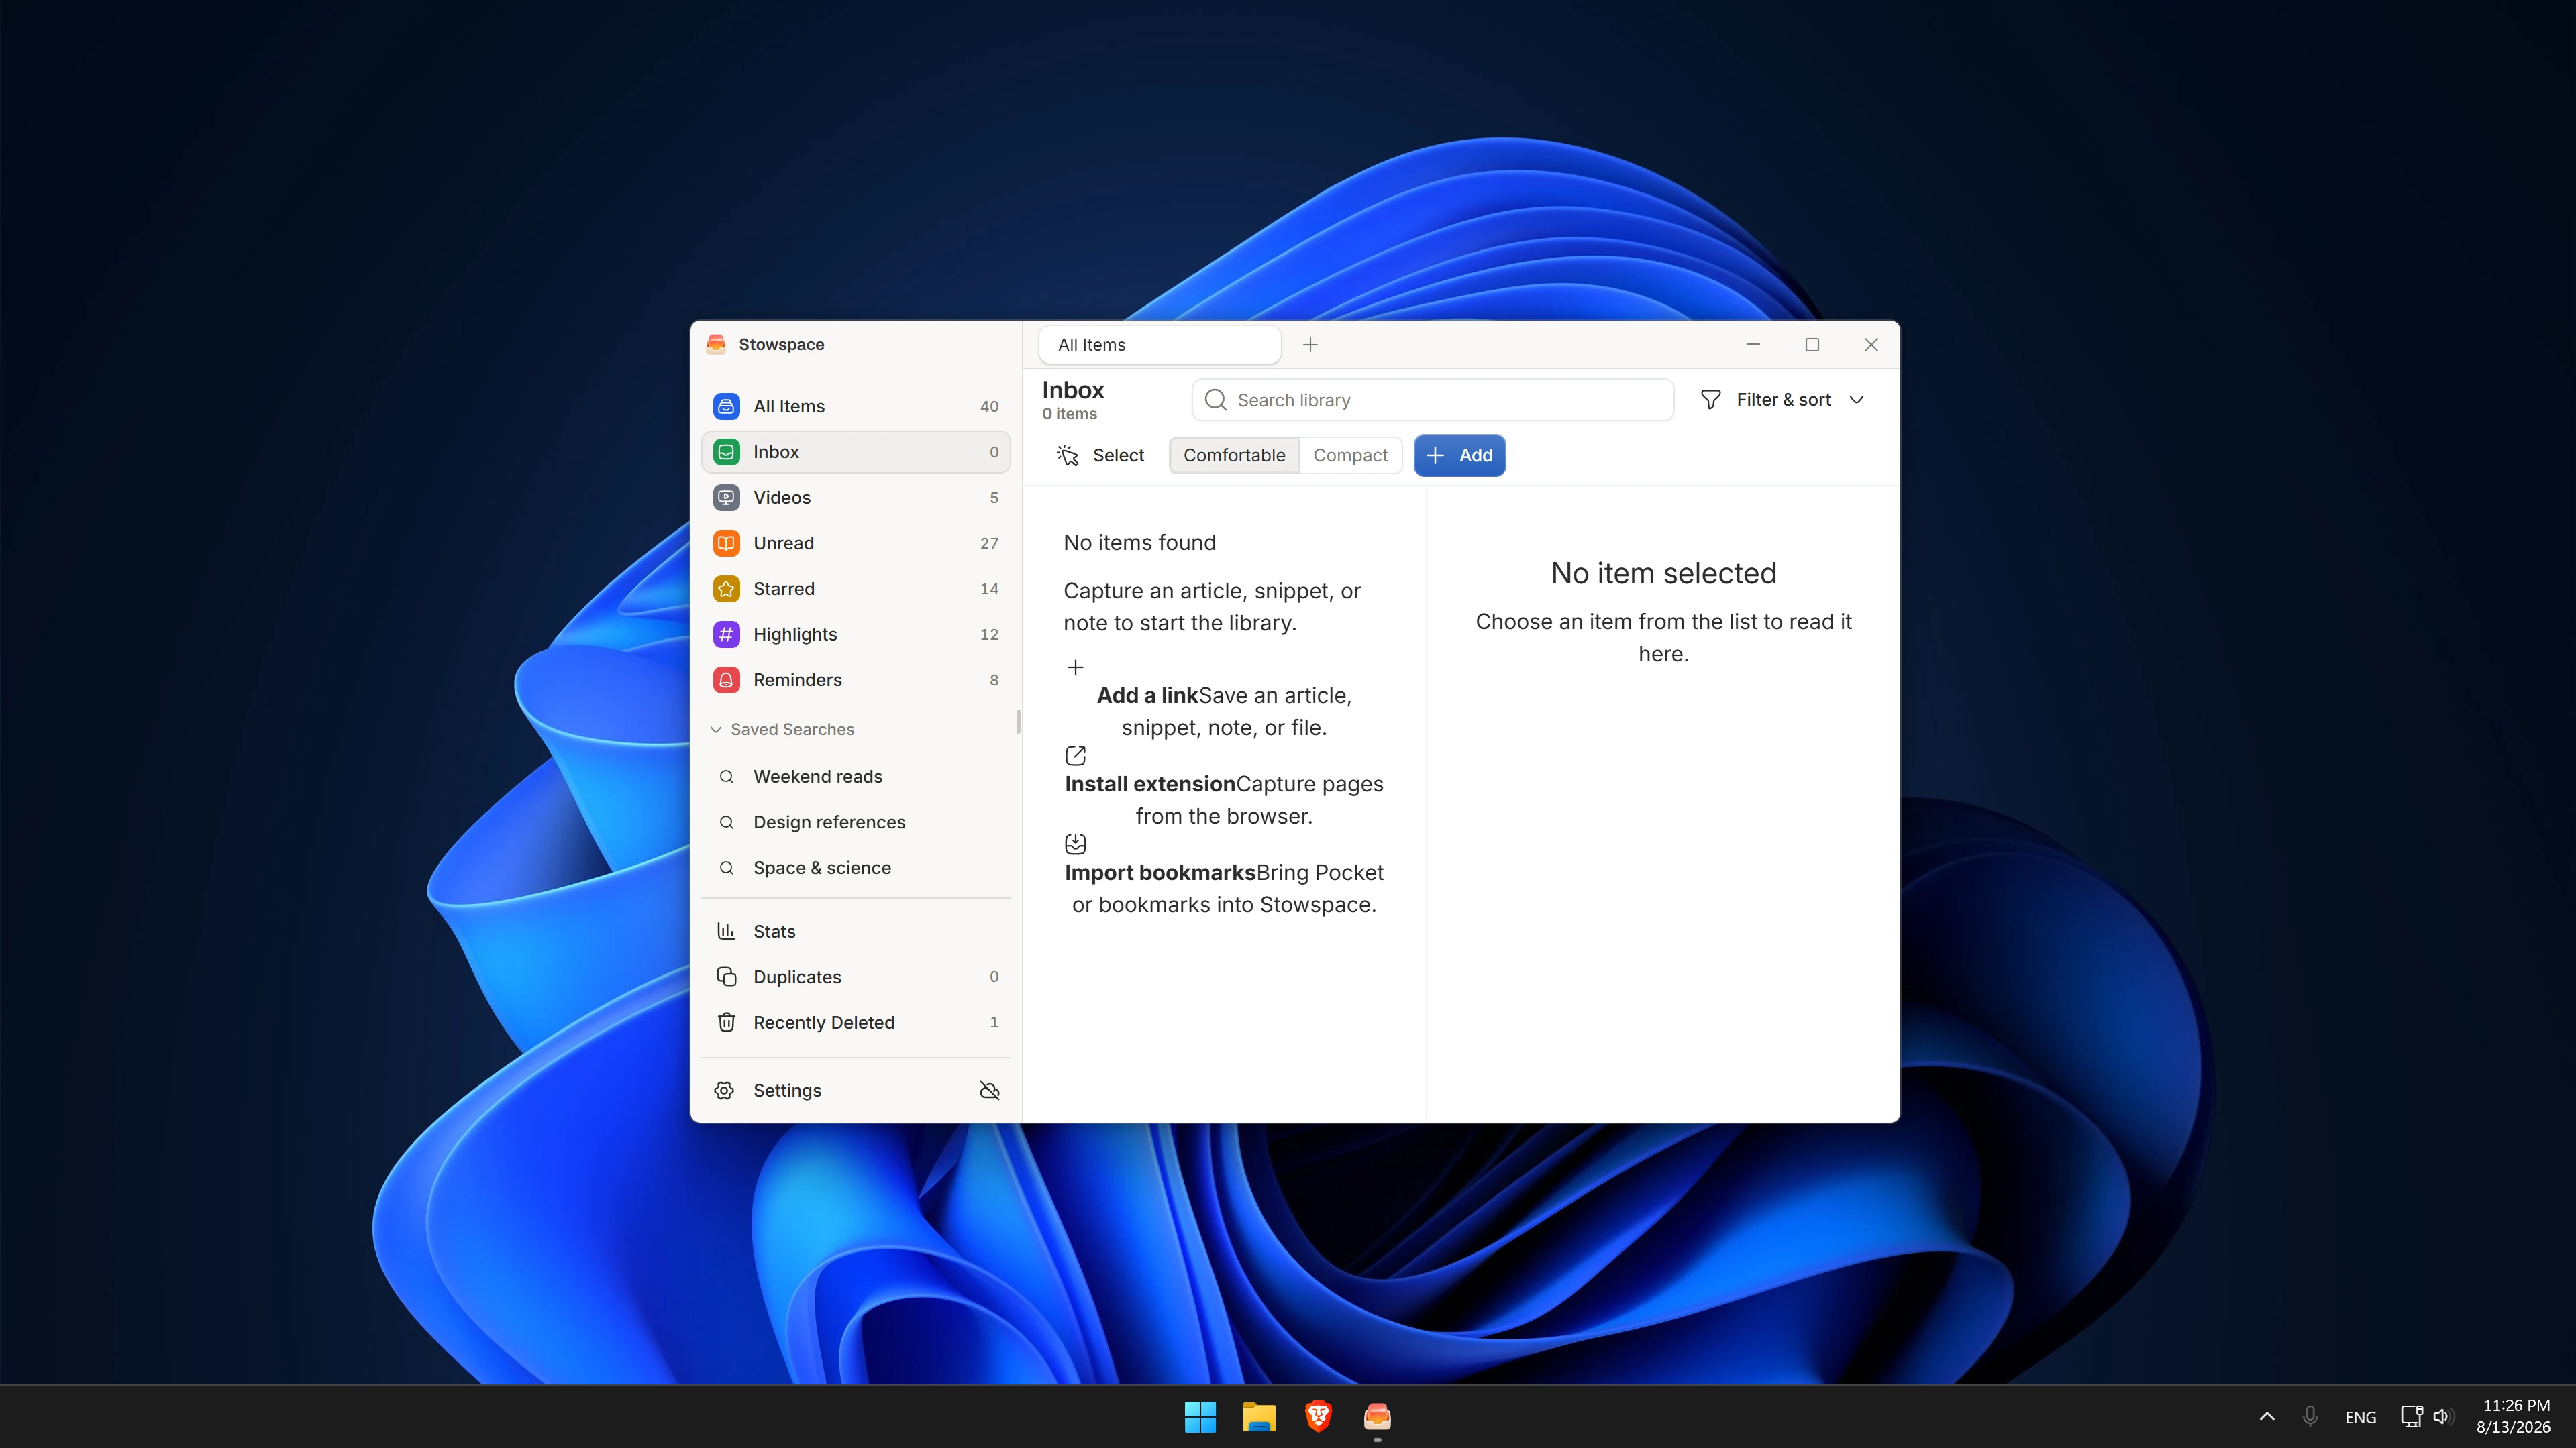Click the cloud-off sync status icon
The width and height of the screenshot is (2576, 1448).
click(990, 1091)
